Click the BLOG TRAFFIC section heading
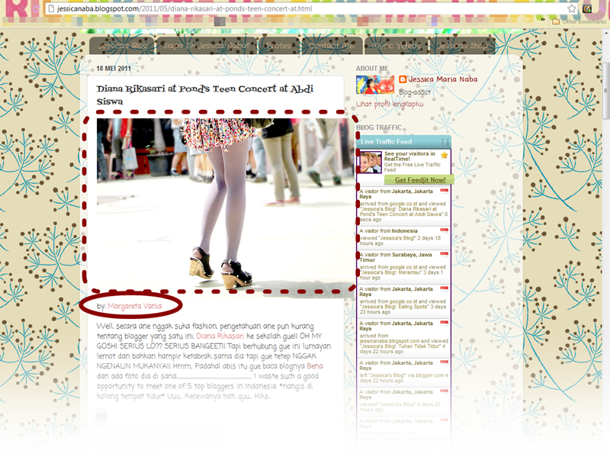Screen dimensions: 610x457 [379, 127]
